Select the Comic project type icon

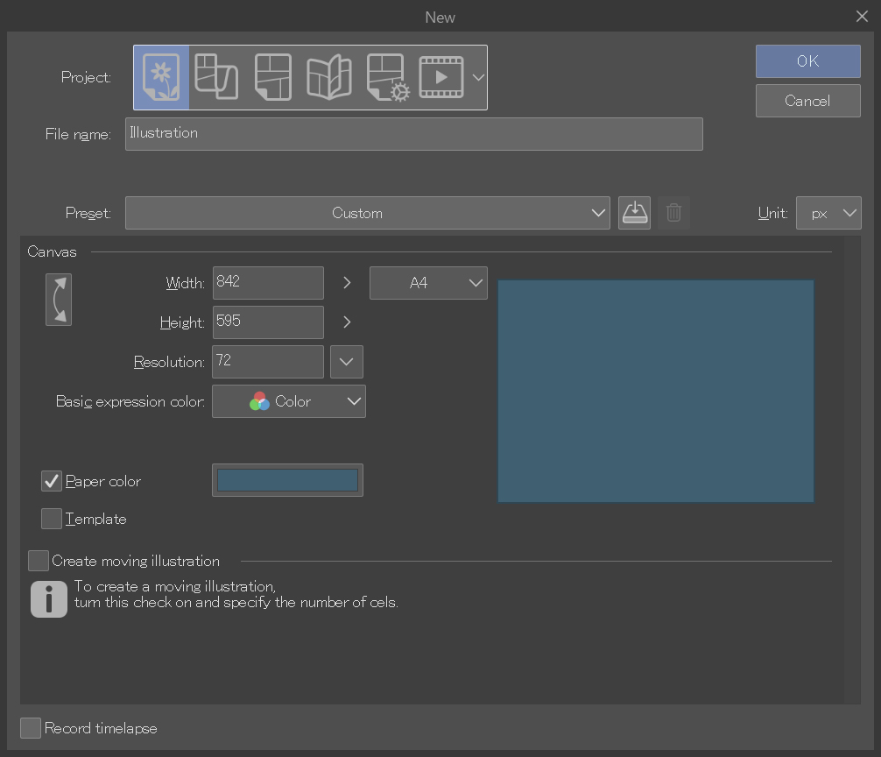(x=272, y=77)
